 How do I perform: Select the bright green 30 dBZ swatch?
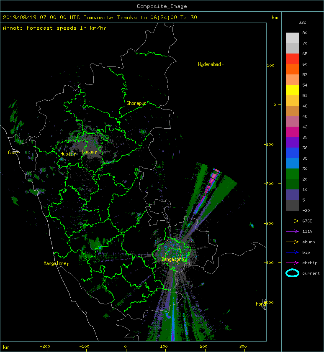[292, 174]
